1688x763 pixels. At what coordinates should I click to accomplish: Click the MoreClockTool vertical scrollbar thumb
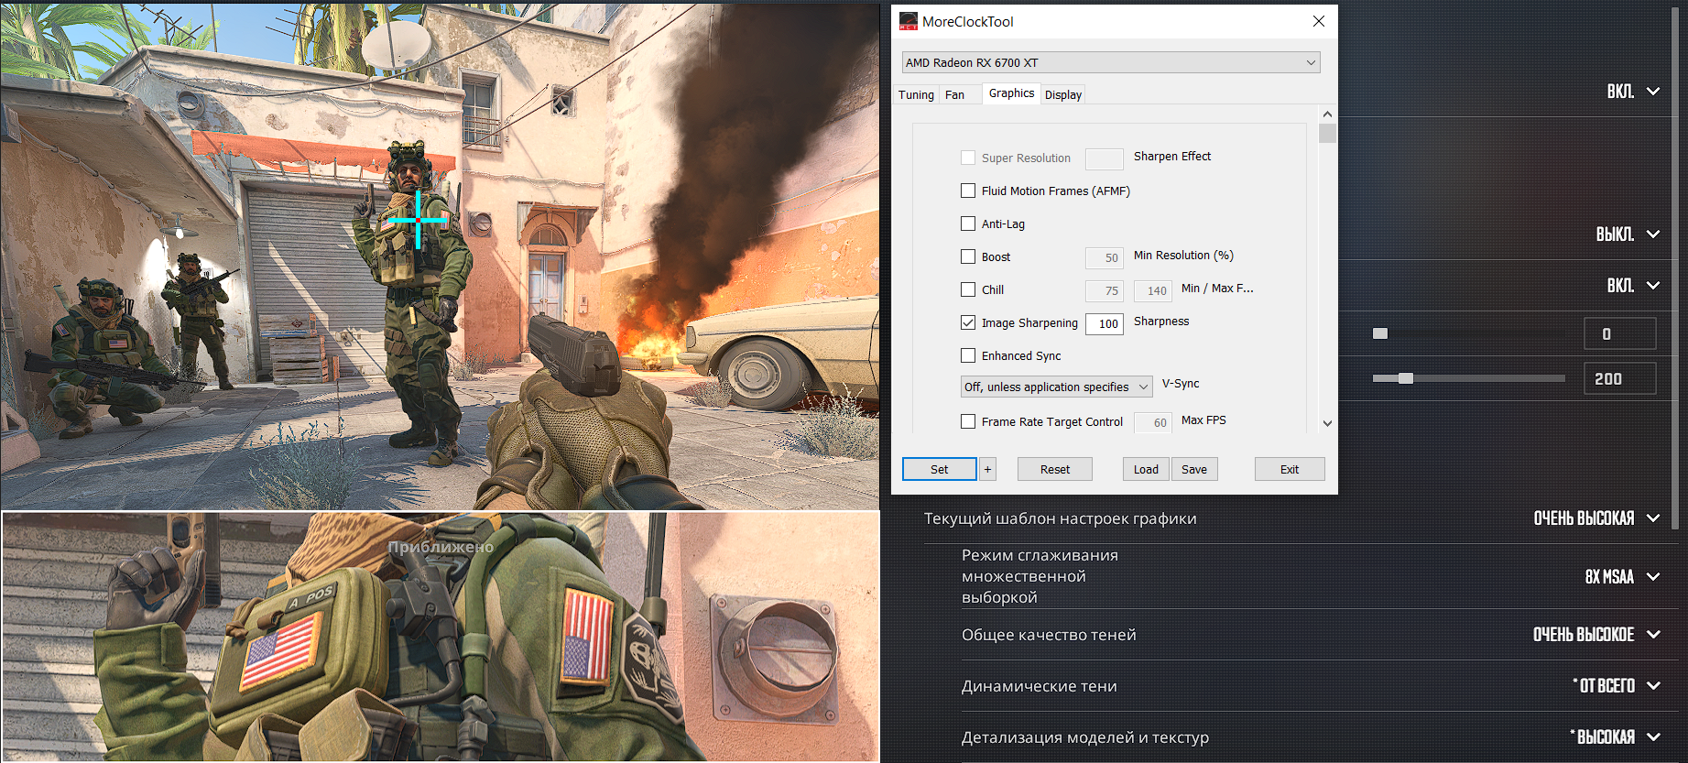coord(1327,134)
